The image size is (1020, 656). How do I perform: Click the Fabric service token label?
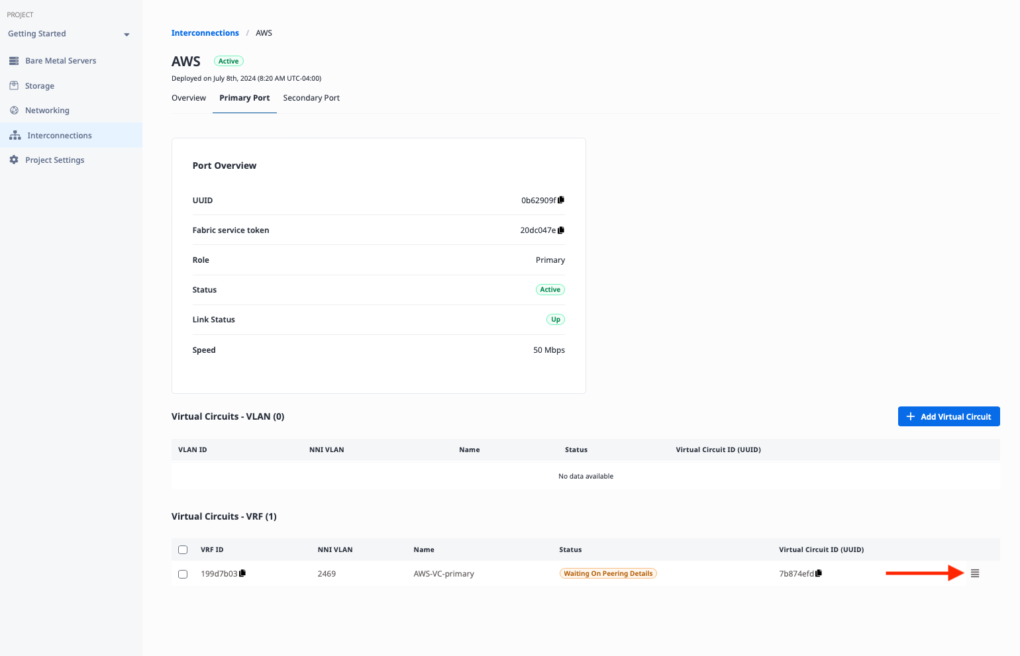[231, 230]
